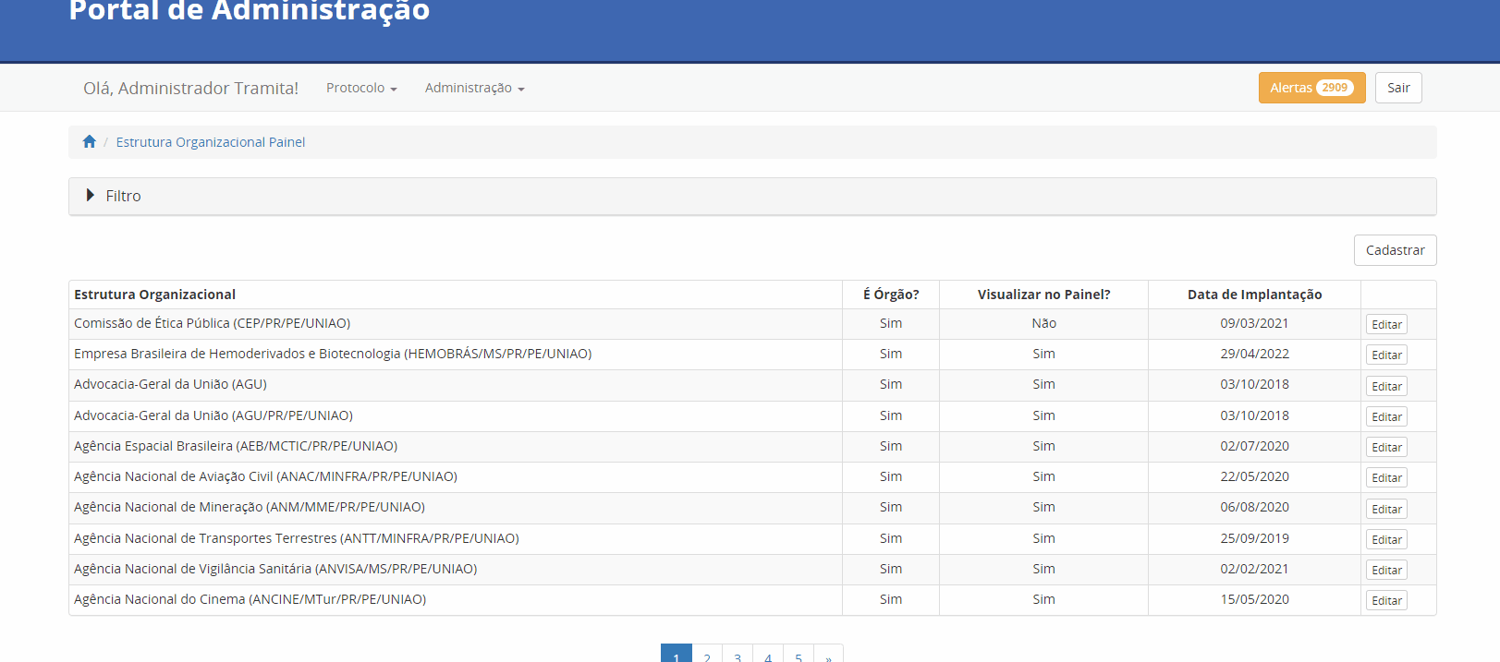Edit the HEMOBRÁS row

pyautogui.click(x=1386, y=355)
